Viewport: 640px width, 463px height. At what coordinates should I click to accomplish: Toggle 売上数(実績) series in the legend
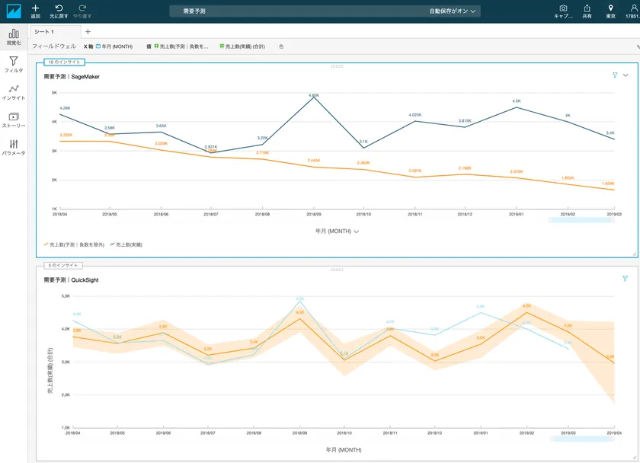click(126, 244)
